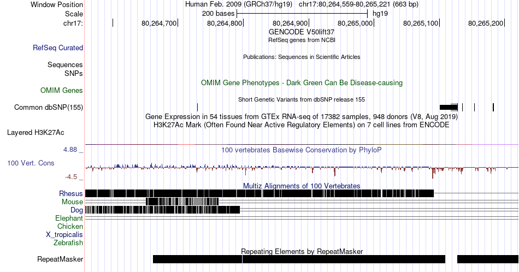This screenshot has width=519, height=272.
Task: Select the Chicken species label
Action: (70, 226)
